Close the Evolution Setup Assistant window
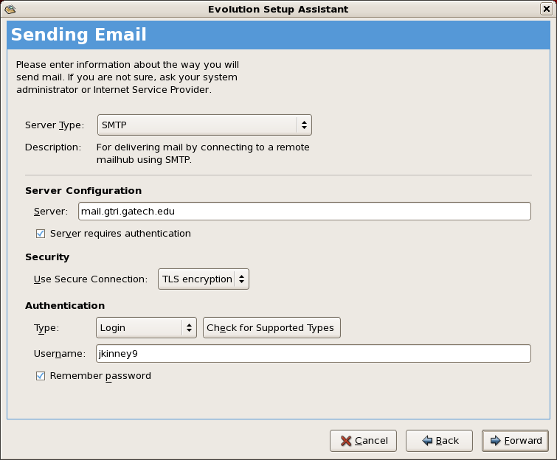 [x=547, y=9]
